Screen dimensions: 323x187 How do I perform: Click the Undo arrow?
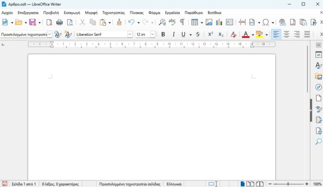pos(131,22)
